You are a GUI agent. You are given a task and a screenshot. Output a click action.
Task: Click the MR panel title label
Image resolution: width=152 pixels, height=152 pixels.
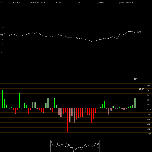click(136, 79)
